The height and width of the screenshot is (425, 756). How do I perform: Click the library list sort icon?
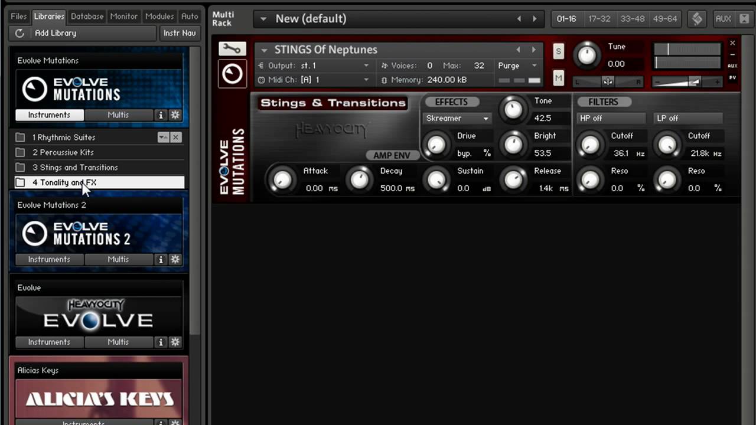click(x=164, y=137)
